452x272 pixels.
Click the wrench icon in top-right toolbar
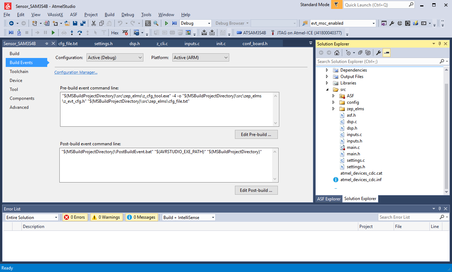point(392,23)
